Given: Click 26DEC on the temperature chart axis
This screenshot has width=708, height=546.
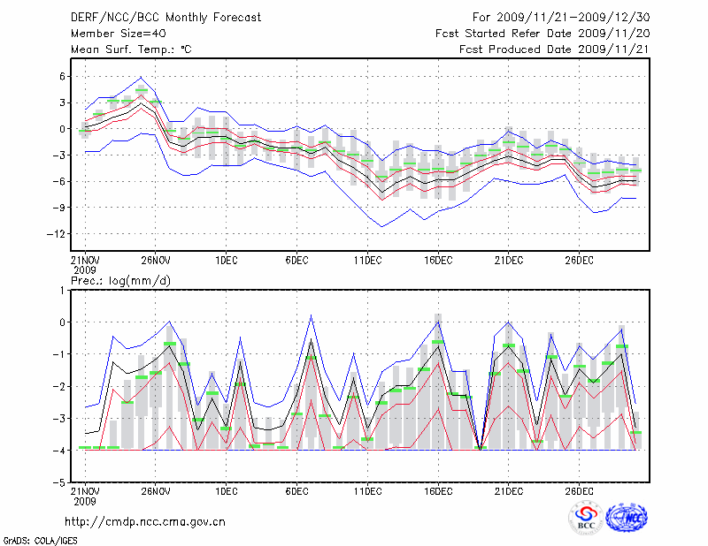Looking at the screenshot, I should 579,260.
